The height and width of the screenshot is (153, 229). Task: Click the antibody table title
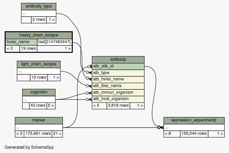coord(118,60)
